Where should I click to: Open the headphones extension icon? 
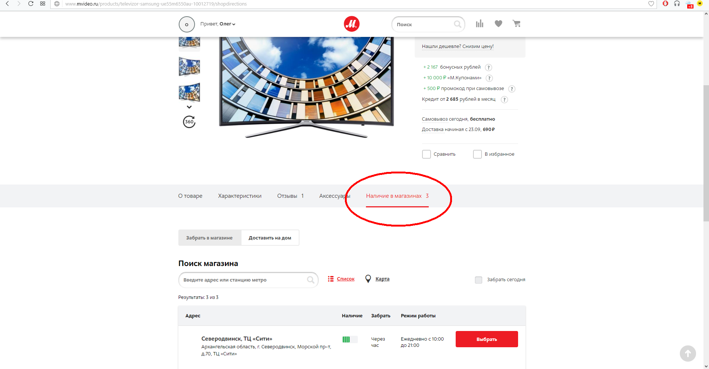[x=677, y=4]
